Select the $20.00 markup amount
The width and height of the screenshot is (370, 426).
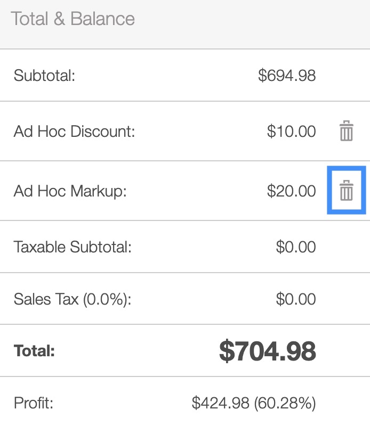point(291,191)
